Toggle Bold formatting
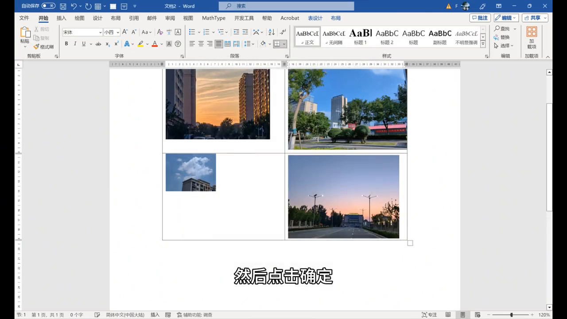The height and width of the screenshot is (319, 567). tap(66, 44)
